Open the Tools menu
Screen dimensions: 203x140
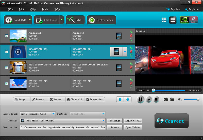[x=45, y=9]
